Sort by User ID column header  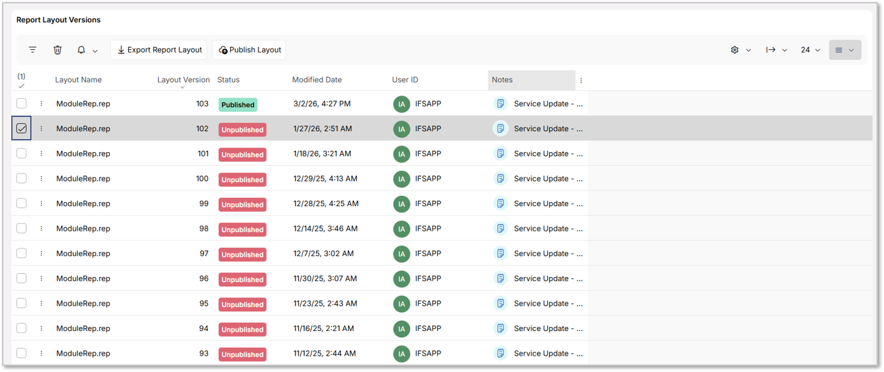point(405,80)
